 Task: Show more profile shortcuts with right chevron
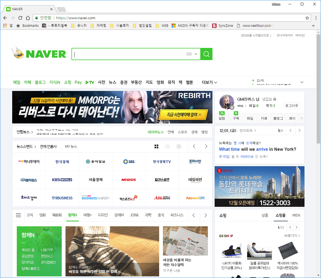(302, 118)
